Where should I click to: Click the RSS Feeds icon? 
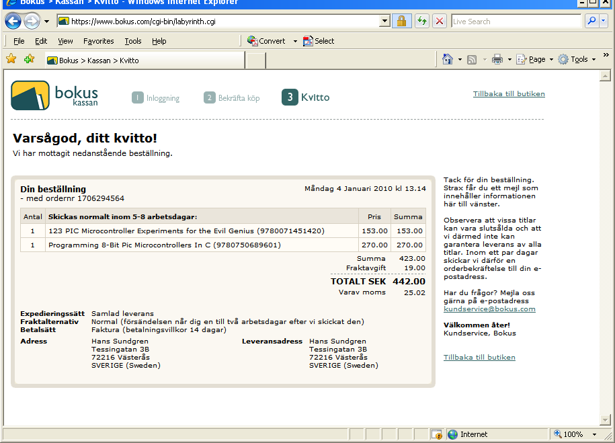pos(472,60)
